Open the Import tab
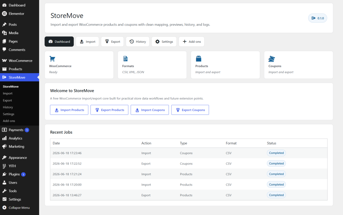The height and width of the screenshot is (215, 343). pyautogui.click(x=87, y=41)
